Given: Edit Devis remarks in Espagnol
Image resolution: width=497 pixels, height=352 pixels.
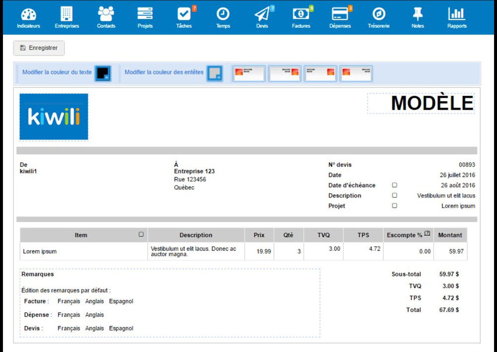Looking at the screenshot, I should (121, 328).
